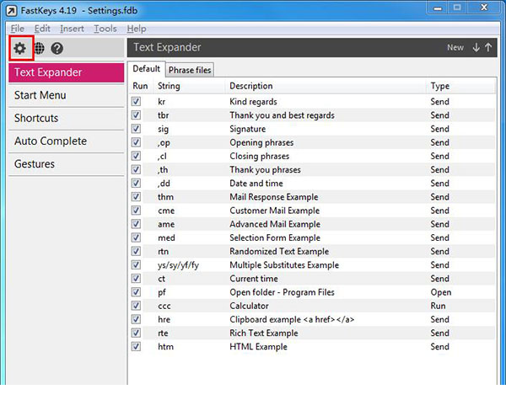Screen dimensions: 506x400
Task: Go to the Gestures section
Action: point(35,164)
